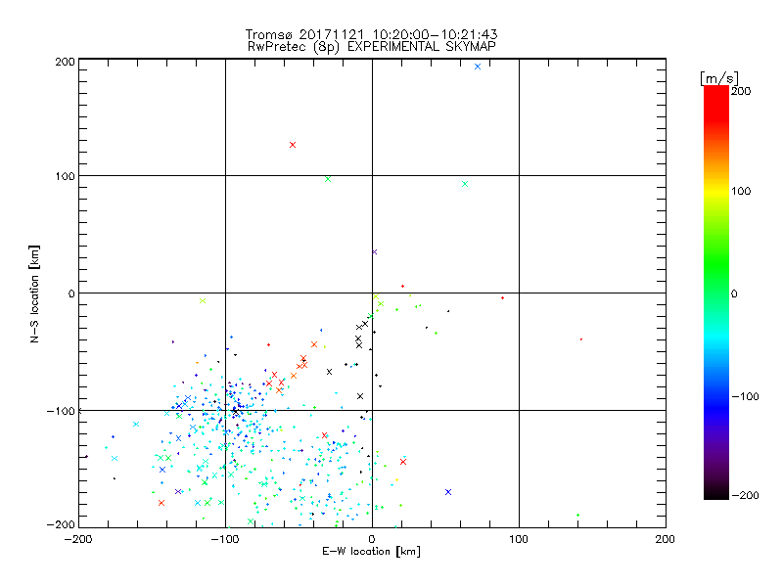Click the colorbar tick label '200'
Image resolution: width=783 pixels, height=587 pixels.
(x=741, y=91)
